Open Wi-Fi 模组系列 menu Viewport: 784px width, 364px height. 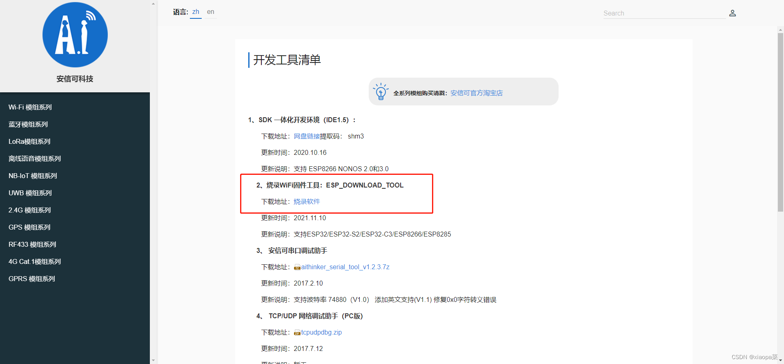tap(30, 107)
